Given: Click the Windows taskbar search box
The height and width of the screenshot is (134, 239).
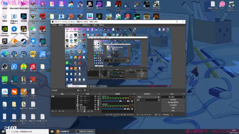Looking at the screenshot, I should tap(27, 132).
